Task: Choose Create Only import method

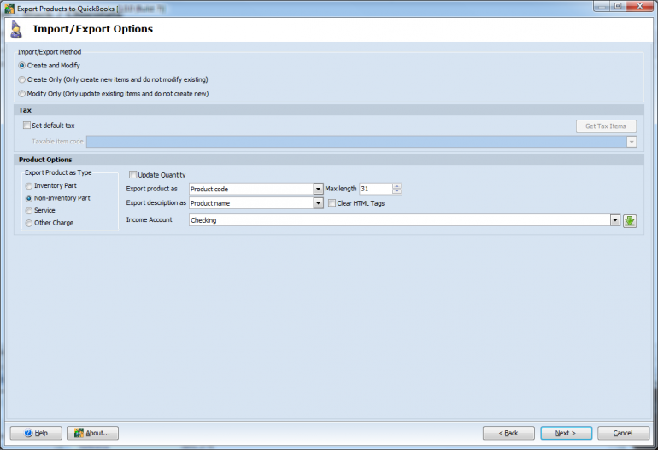Action: pos(22,79)
